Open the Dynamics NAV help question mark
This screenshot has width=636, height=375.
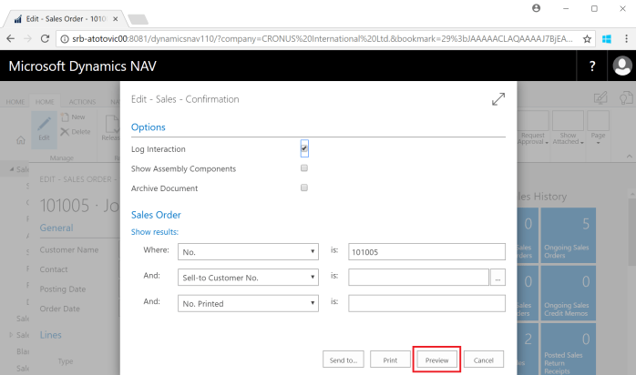click(592, 66)
